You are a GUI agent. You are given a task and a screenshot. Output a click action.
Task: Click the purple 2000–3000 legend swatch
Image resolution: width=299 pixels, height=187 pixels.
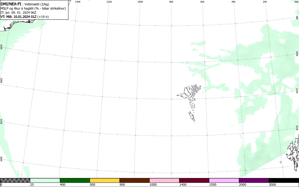pyautogui.click(x=254, y=180)
